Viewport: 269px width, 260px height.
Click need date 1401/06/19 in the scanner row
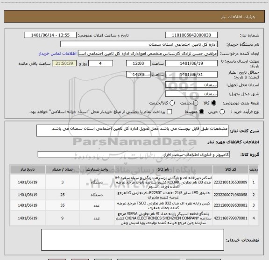[x=28, y=182]
